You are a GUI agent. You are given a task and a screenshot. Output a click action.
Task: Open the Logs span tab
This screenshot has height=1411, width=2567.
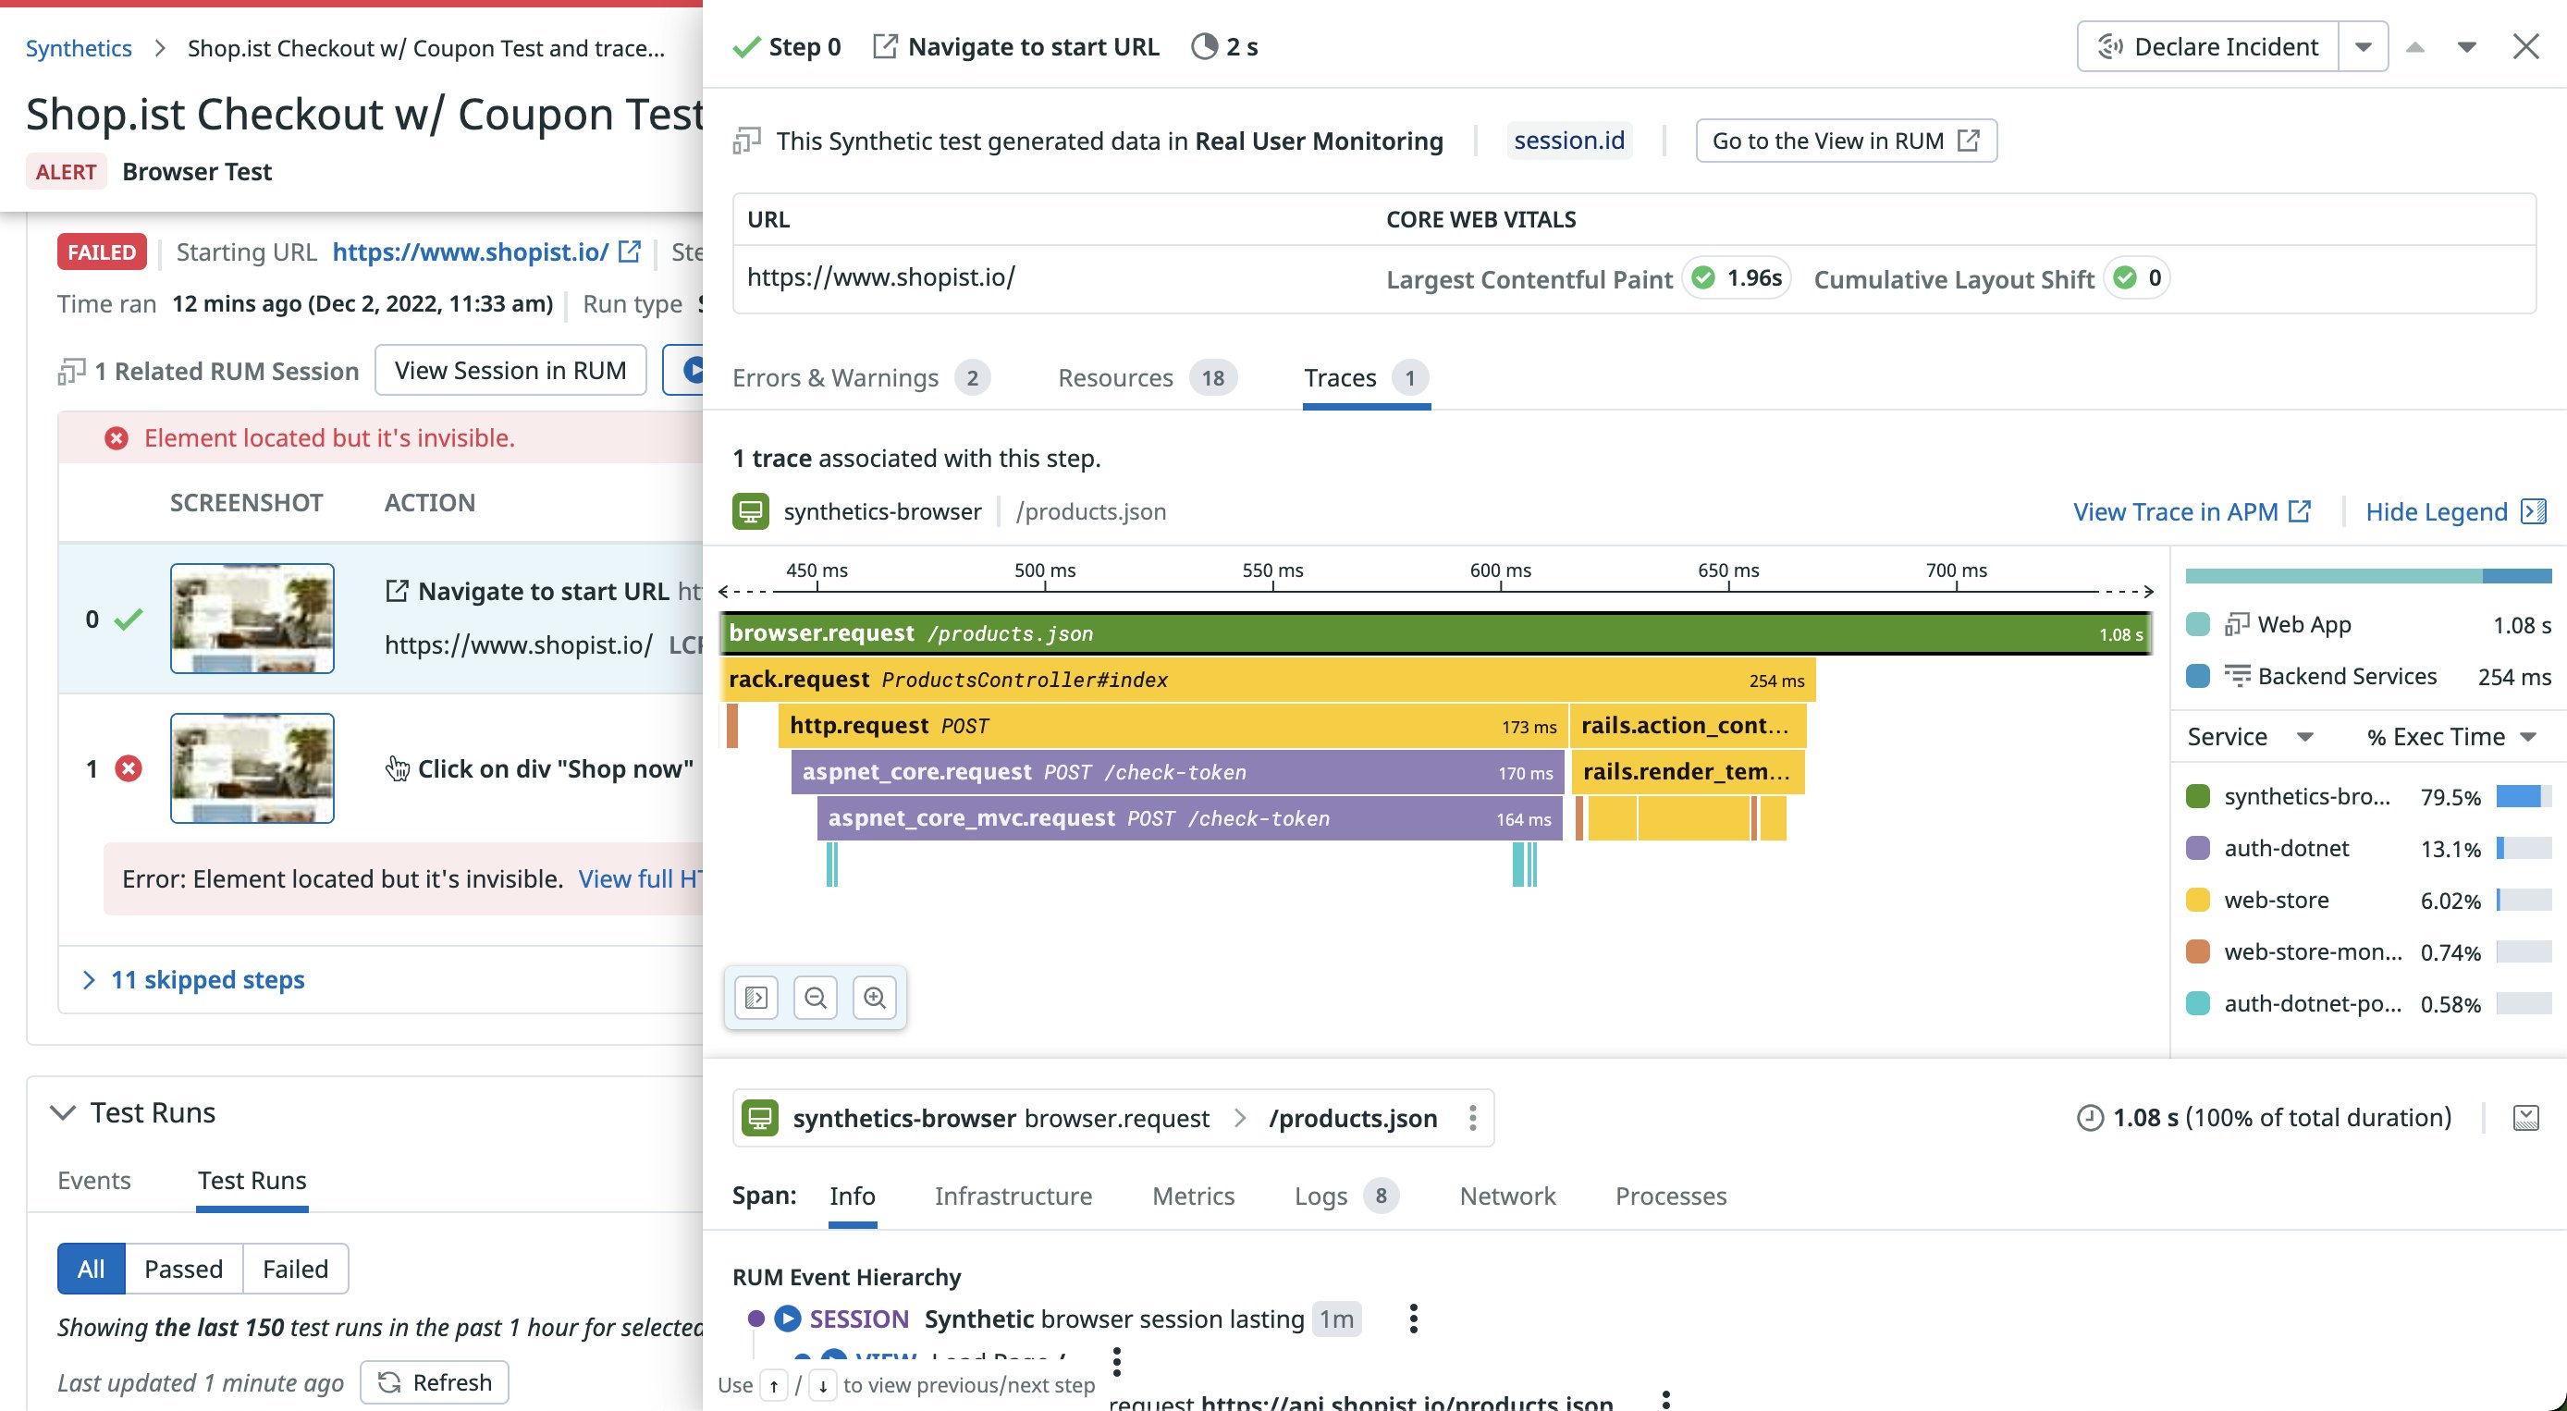(1320, 1196)
